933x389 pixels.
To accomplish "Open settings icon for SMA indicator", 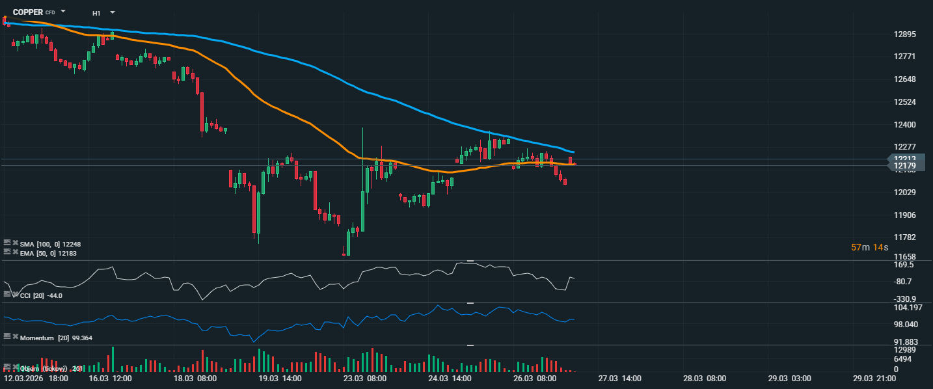I will (x=7, y=243).
